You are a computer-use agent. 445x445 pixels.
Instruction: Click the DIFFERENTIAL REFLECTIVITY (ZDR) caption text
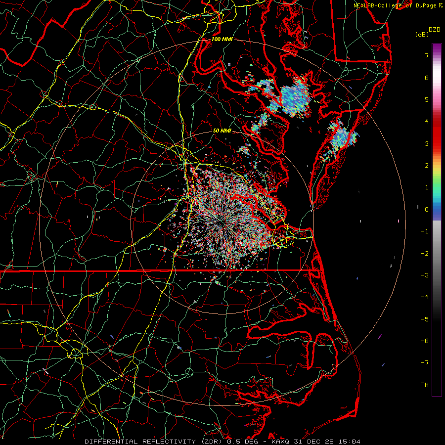[x=154, y=442]
